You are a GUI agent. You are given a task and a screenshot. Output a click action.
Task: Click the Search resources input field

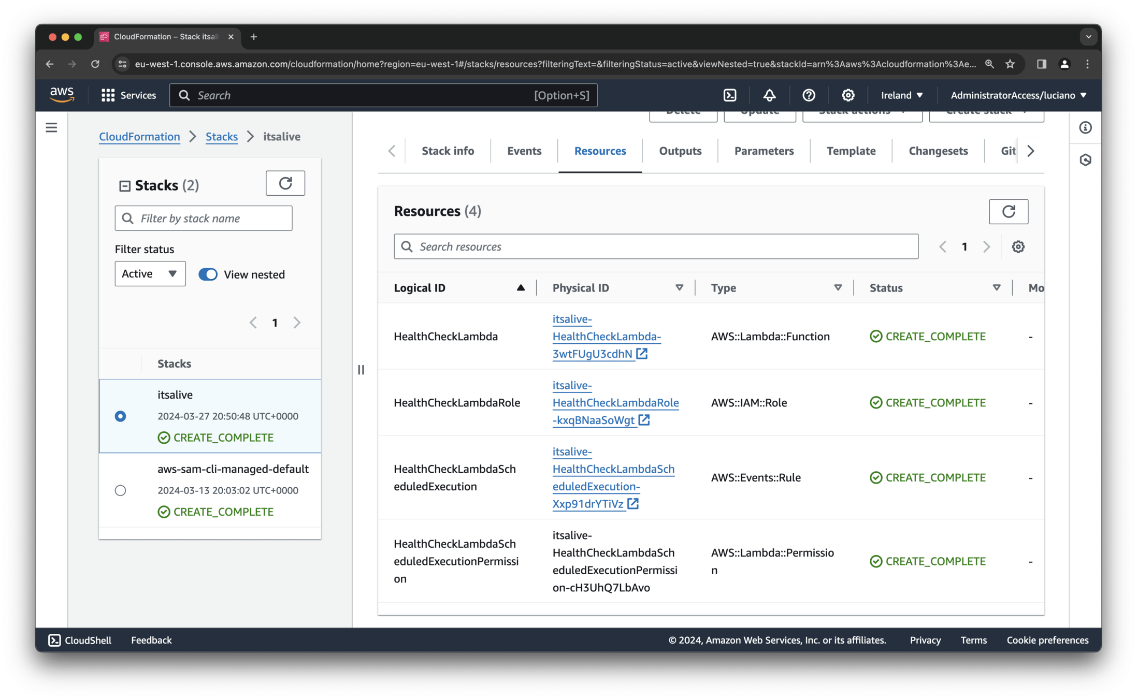point(655,247)
